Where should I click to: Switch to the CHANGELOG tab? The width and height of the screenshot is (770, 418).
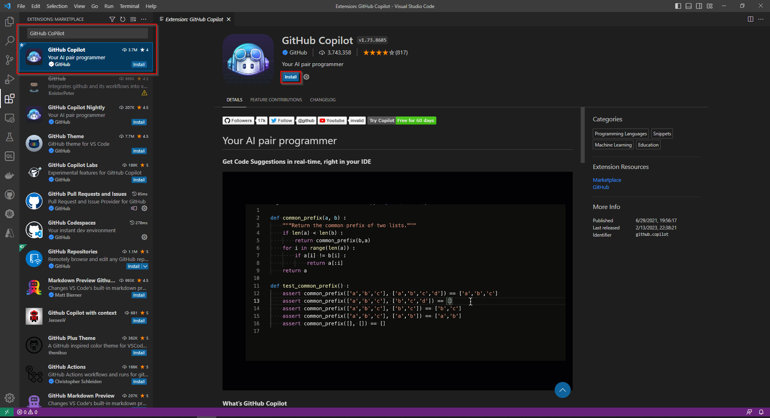pyautogui.click(x=322, y=100)
